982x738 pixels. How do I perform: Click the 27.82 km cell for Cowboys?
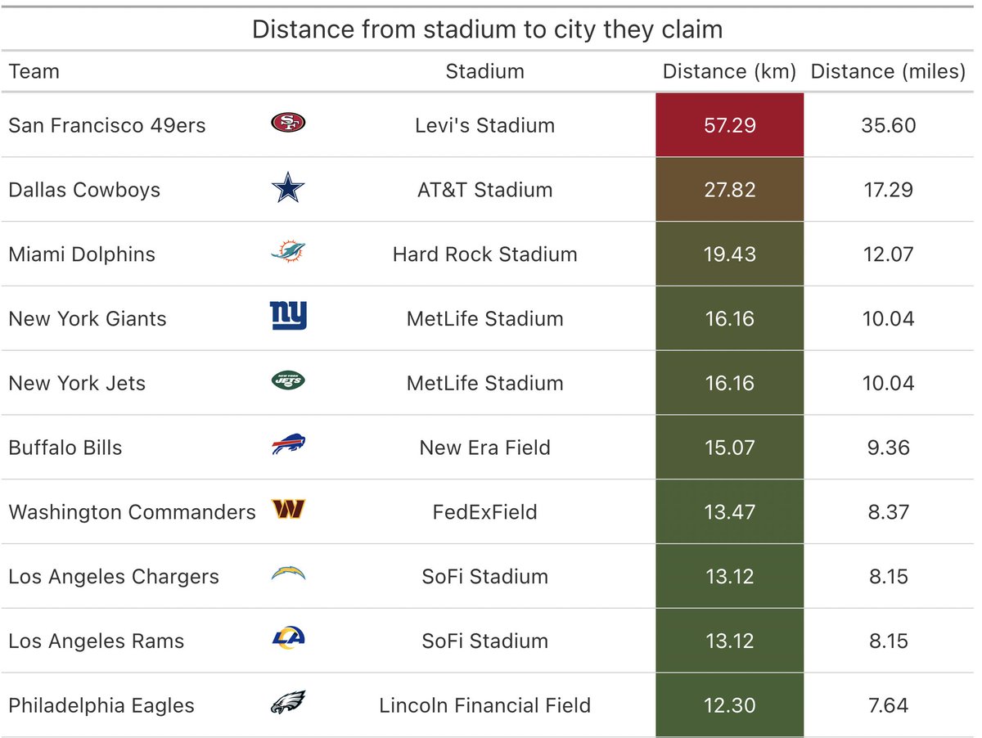(729, 190)
